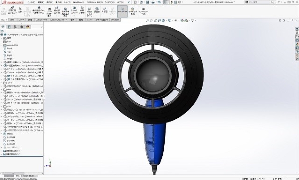The image size is (299, 180).
Task: Click the SOLIDWORKS Resources home icon
Action: click(297, 29)
